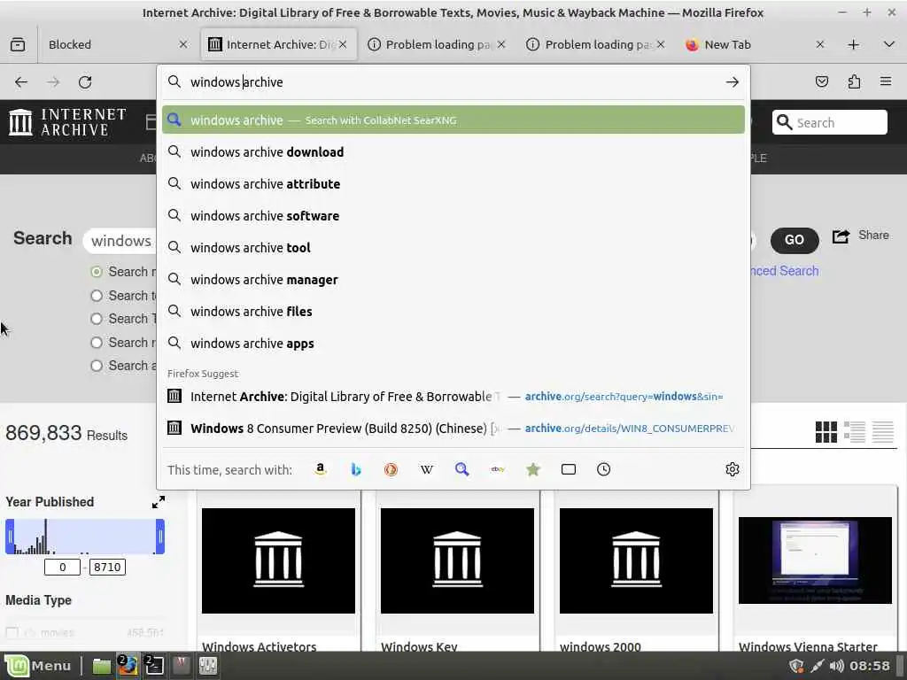
Task: Open the Extensions puzzle icon
Action: tap(854, 81)
